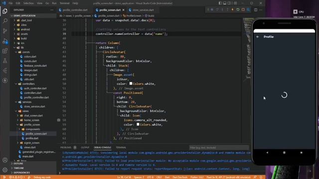Open the Selection menu

point(28,3)
